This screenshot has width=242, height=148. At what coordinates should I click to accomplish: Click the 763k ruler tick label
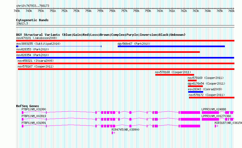(x=196, y=11)
